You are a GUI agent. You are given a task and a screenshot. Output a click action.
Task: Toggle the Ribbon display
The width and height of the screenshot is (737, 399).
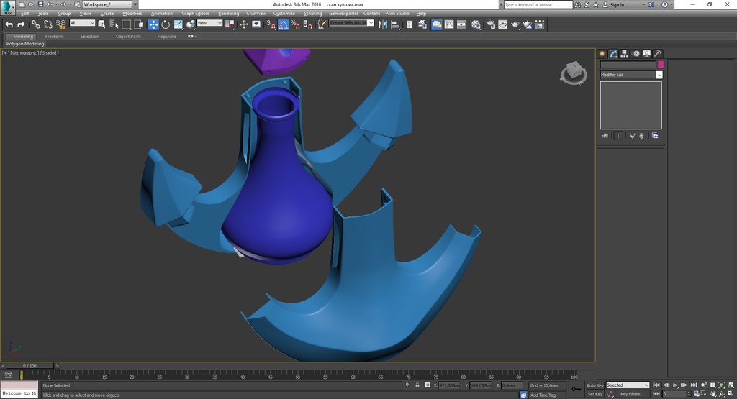click(x=437, y=24)
